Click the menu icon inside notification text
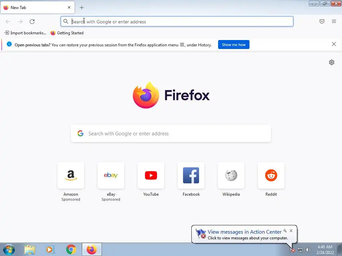 [182, 45]
